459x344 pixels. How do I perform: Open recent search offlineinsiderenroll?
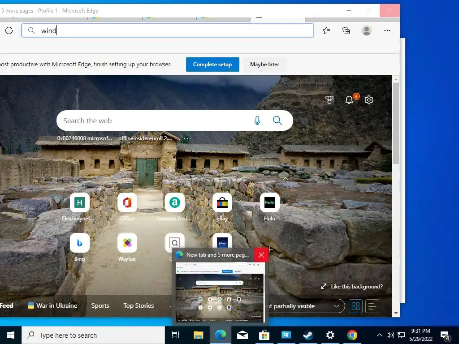(145, 138)
